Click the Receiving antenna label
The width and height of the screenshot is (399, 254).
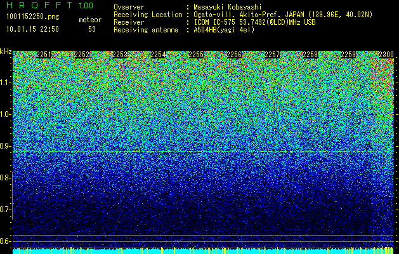click(146, 30)
